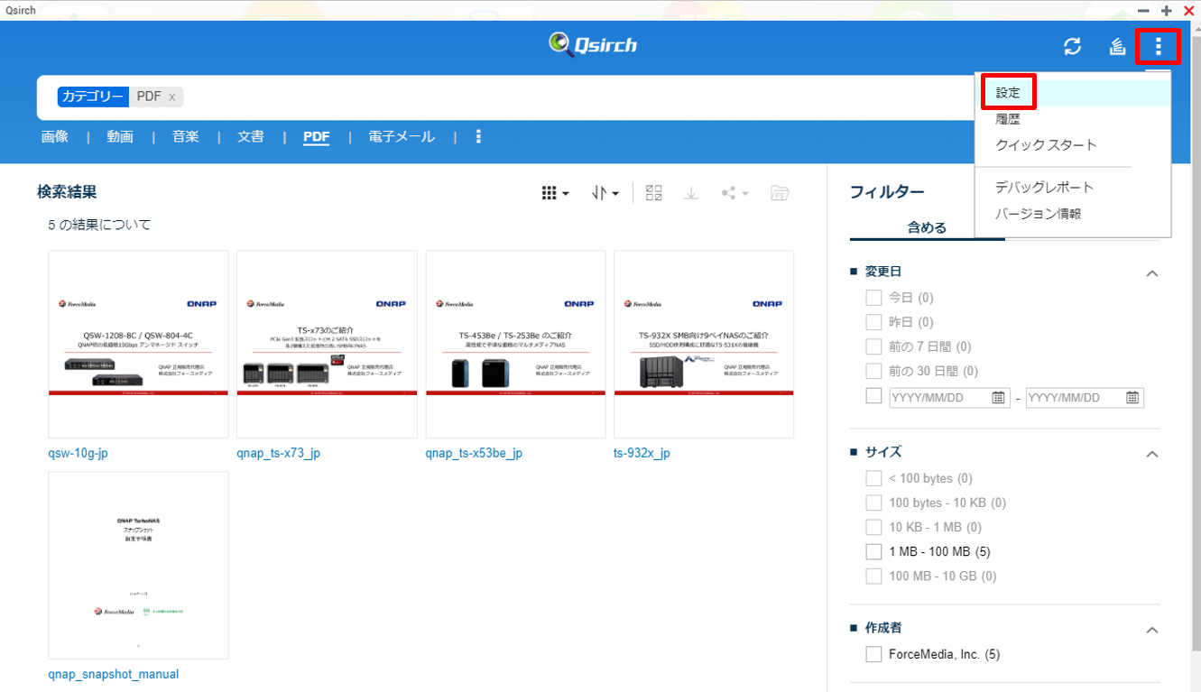Image resolution: width=1201 pixels, height=692 pixels.
Task: Switch to 音楽 category tab
Action: (186, 136)
